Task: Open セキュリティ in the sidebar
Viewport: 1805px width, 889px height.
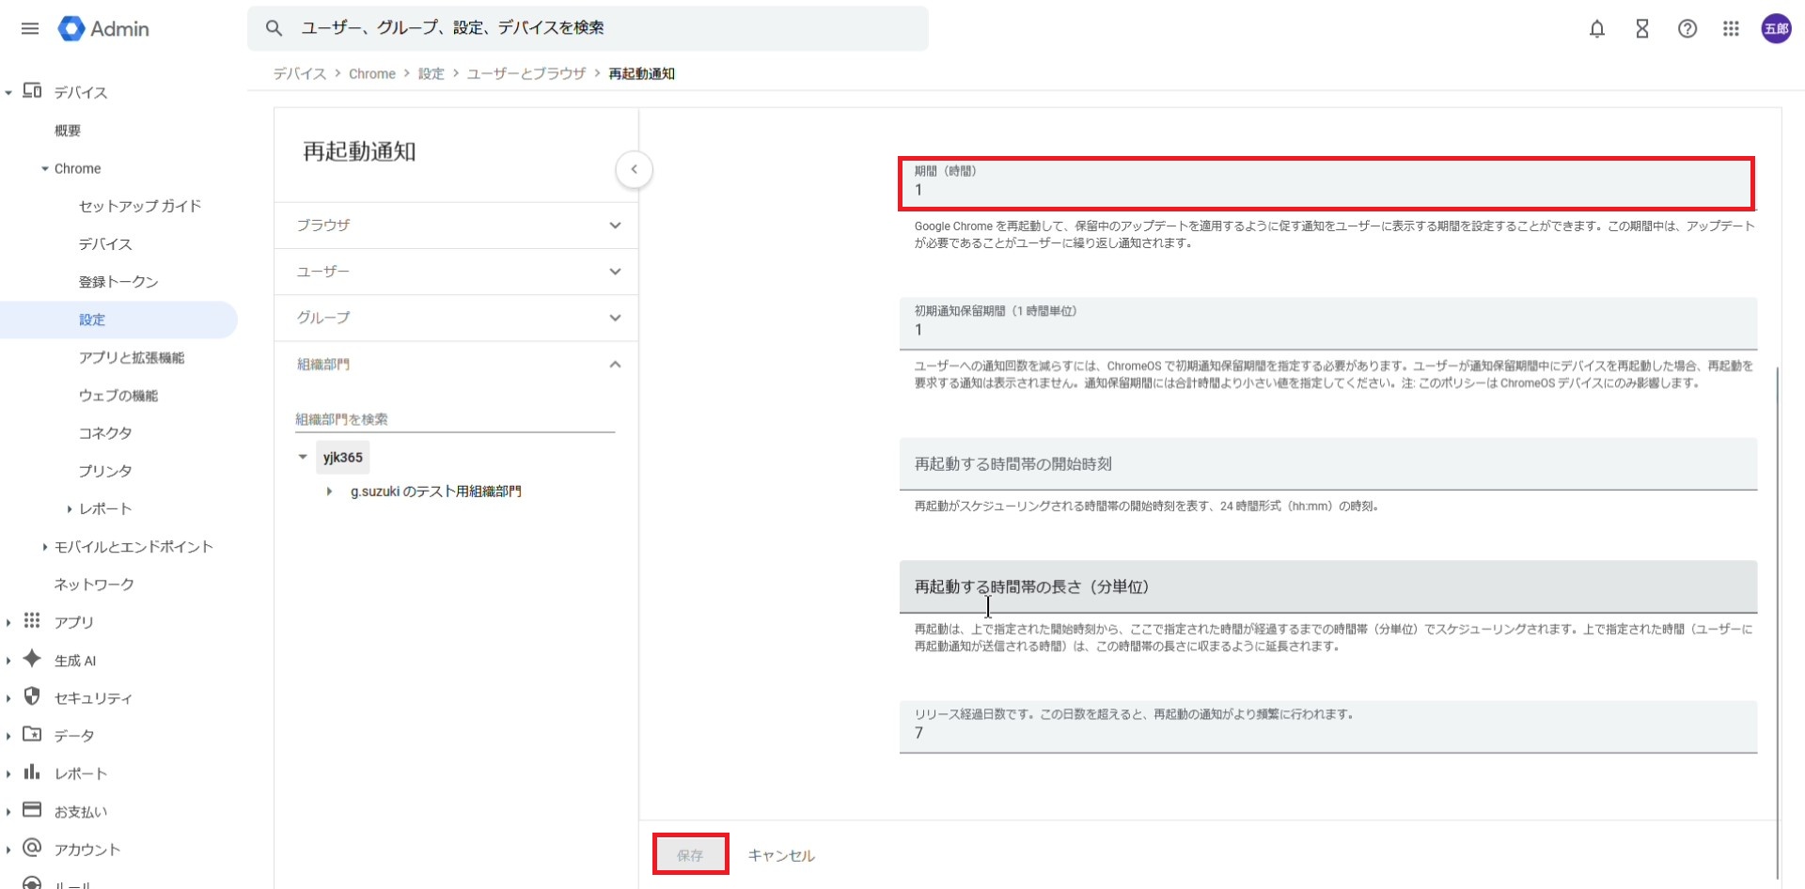Action: (93, 698)
